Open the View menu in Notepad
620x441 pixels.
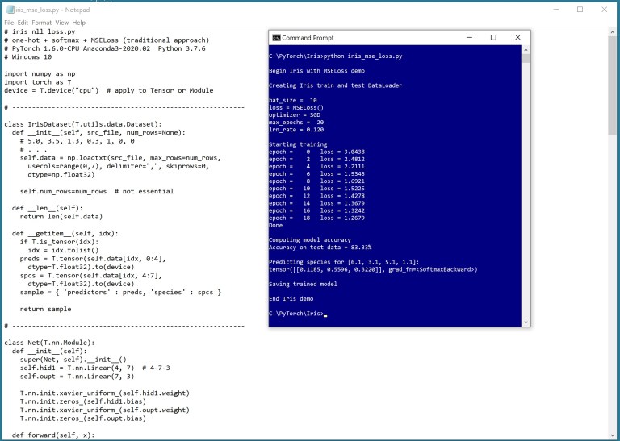pyautogui.click(x=61, y=23)
